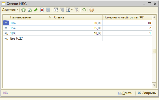Screen dimensions: 159x100
Task: Refresh the list with green arrows icon
Action: point(84,10)
